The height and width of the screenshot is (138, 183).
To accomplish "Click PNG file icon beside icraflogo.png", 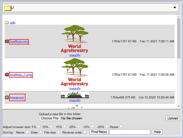I will point(7,41).
